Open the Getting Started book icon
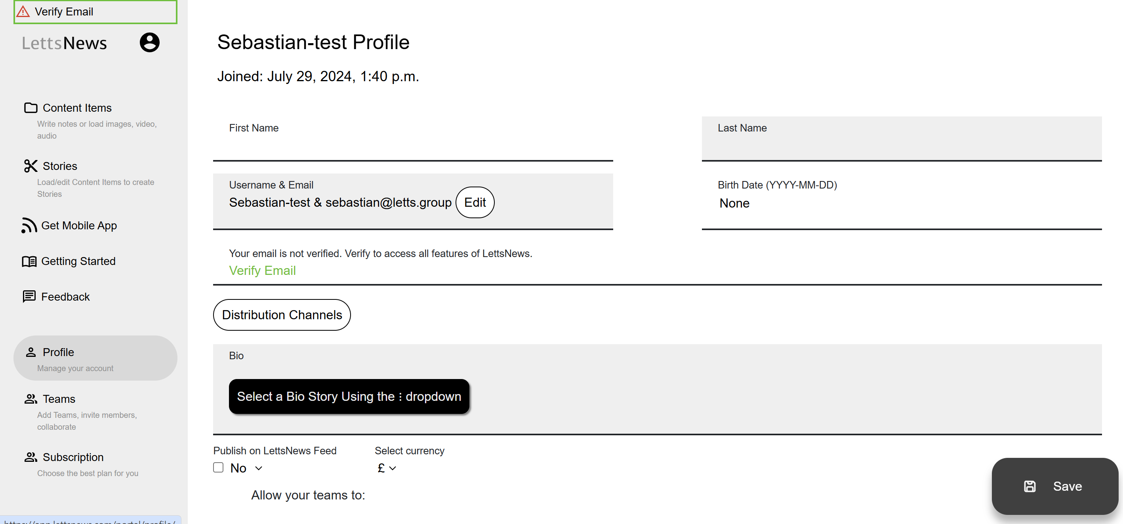Image resolution: width=1123 pixels, height=524 pixels. 29,261
